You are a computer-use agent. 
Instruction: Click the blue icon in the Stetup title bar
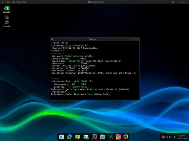click(52, 39)
